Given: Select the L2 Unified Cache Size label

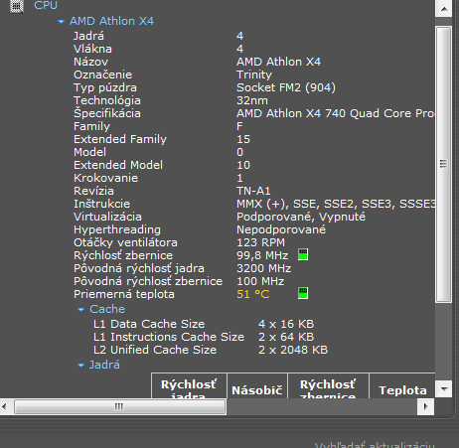Looking at the screenshot, I should [x=155, y=350].
